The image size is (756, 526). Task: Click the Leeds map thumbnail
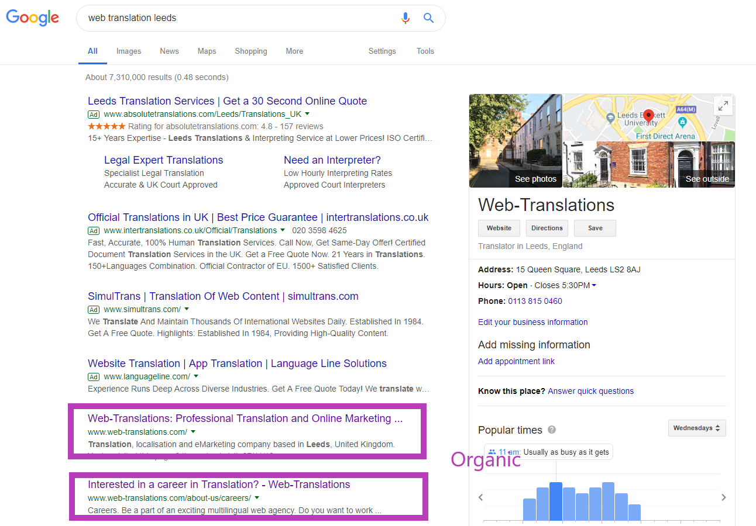click(x=649, y=117)
